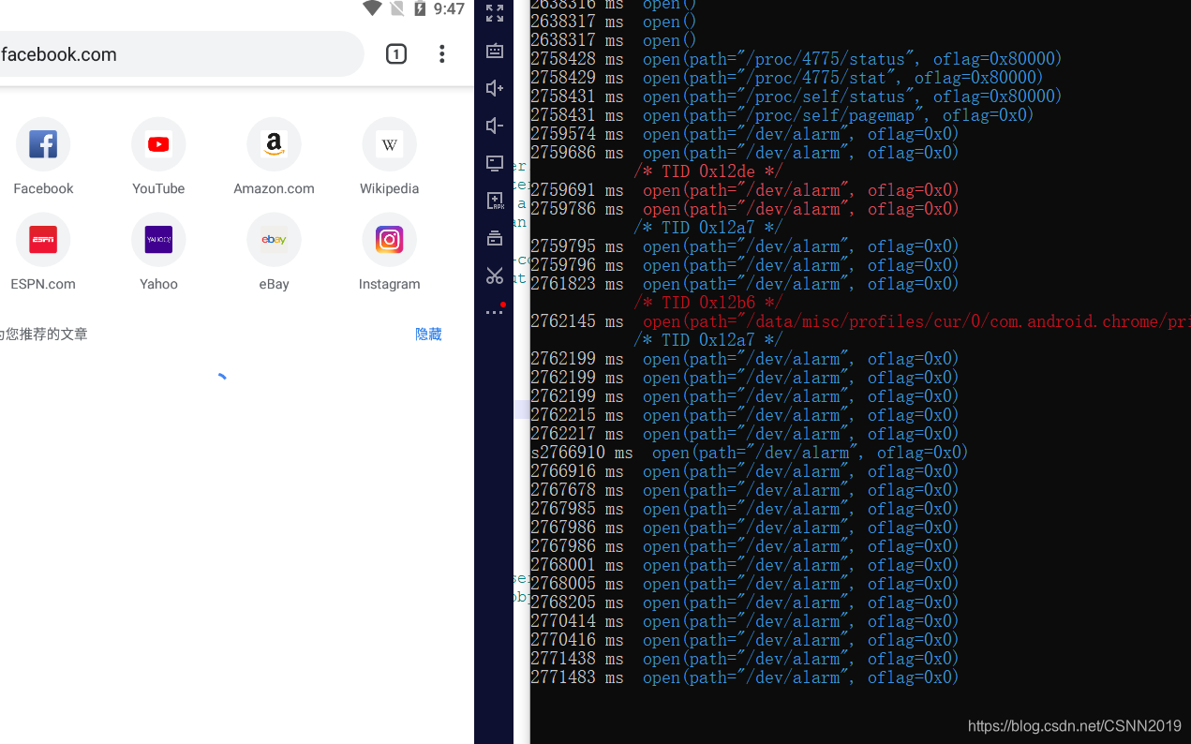Screen dimensions: 1191x744
Task: Click terminal line with timestamp 2770414 ms
Action: pos(745,621)
